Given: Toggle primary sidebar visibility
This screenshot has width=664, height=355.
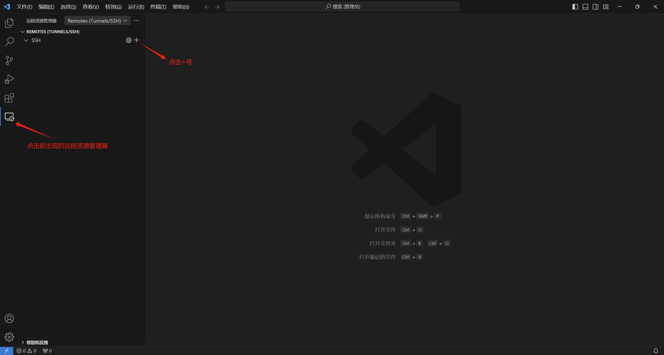Looking at the screenshot, I should click(x=575, y=7).
